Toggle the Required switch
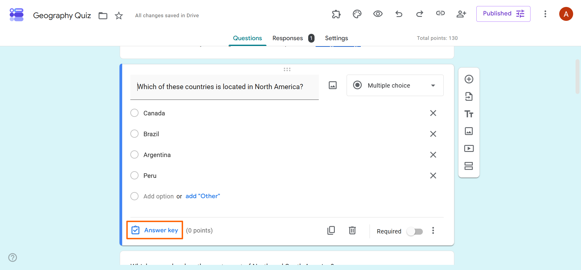The image size is (581, 270). tap(415, 231)
